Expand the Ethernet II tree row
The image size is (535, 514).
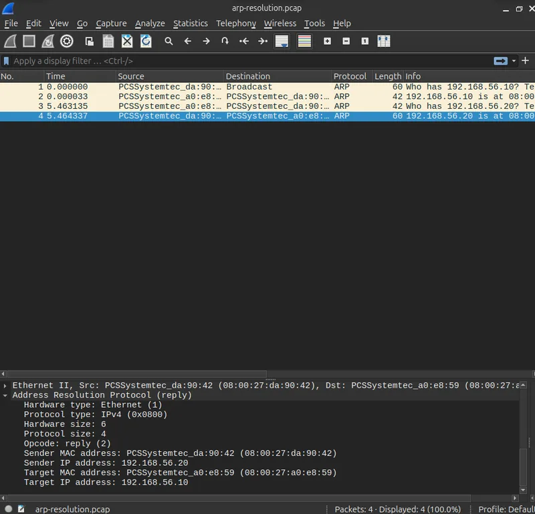click(x=5, y=386)
